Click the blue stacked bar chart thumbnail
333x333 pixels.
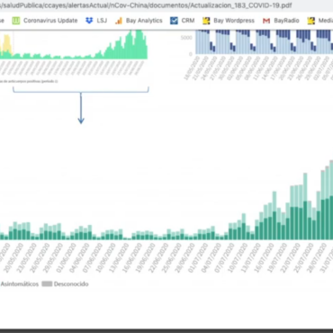pos(265,42)
